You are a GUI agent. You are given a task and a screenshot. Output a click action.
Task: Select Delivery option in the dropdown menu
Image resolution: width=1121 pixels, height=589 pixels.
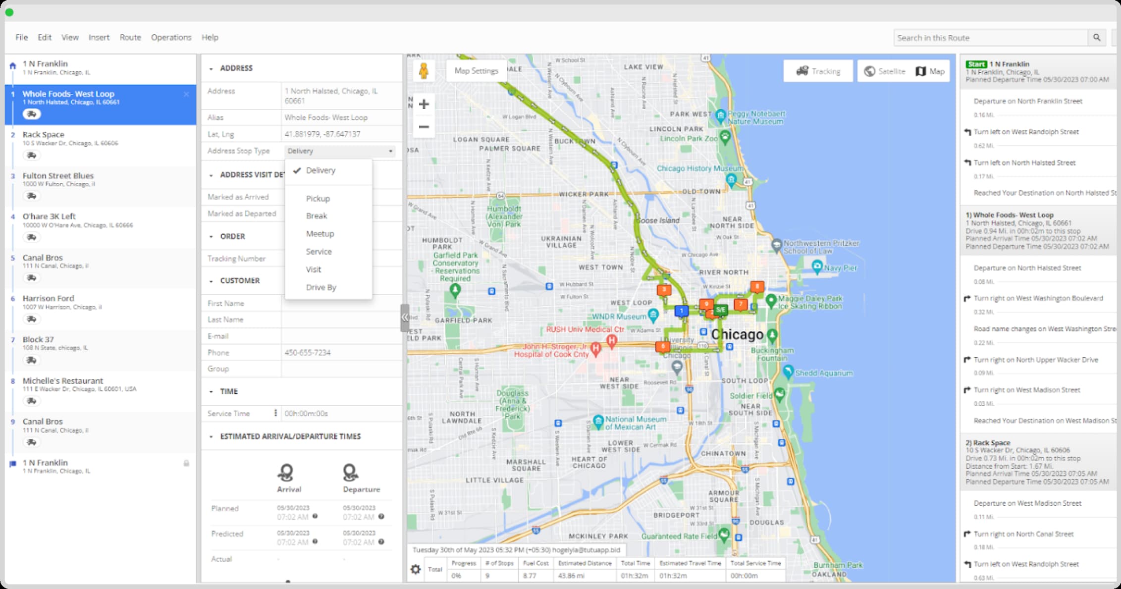point(321,170)
